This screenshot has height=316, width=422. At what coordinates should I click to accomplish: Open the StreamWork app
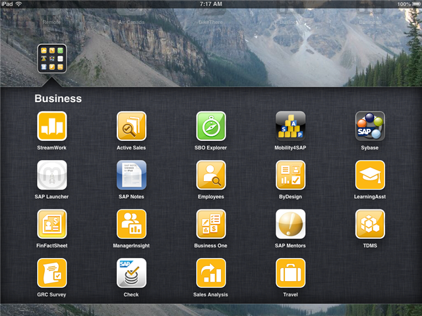click(x=52, y=126)
